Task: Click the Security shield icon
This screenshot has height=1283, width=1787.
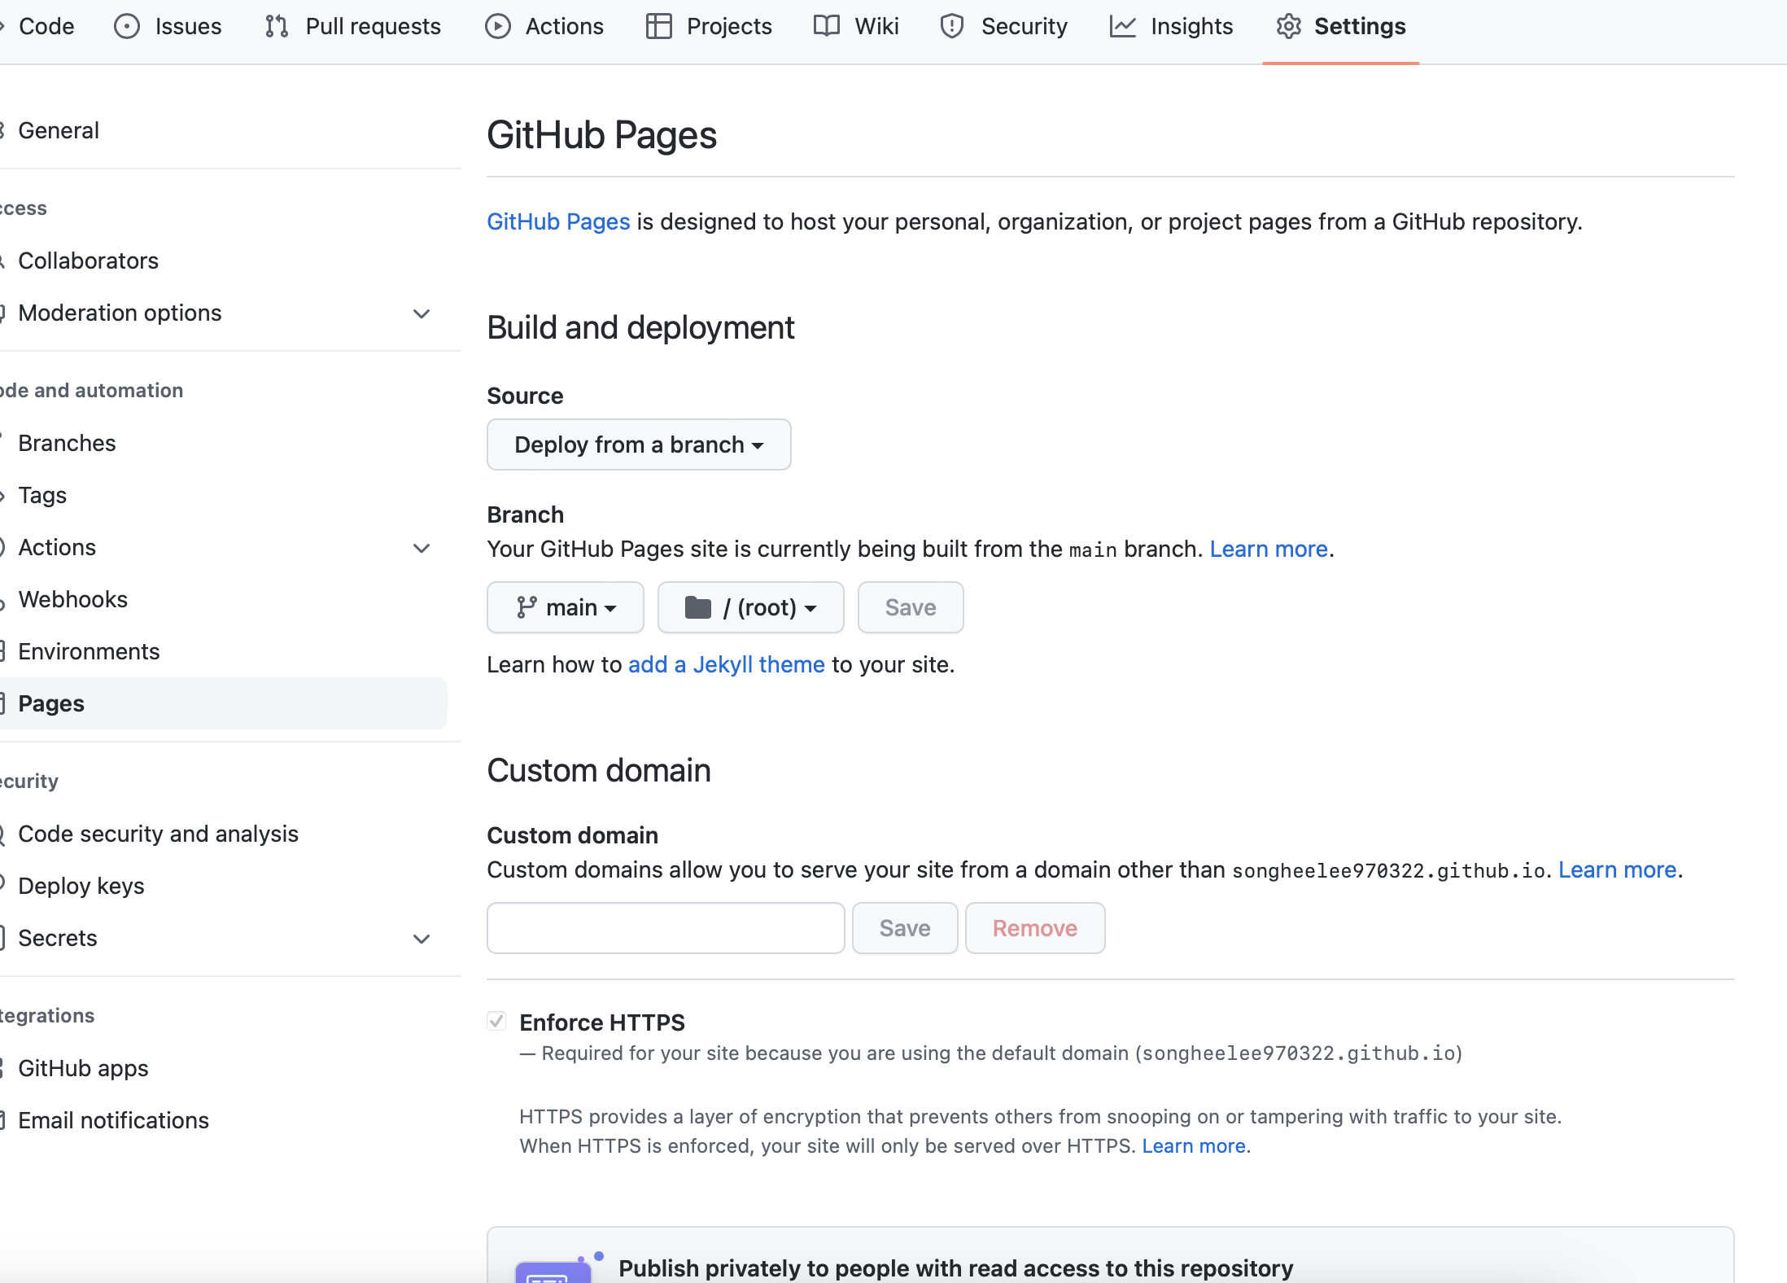Action: (x=952, y=27)
